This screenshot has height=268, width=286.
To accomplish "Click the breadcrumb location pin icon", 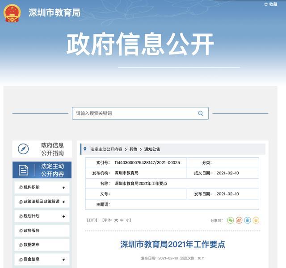I will tap(85, 149).
